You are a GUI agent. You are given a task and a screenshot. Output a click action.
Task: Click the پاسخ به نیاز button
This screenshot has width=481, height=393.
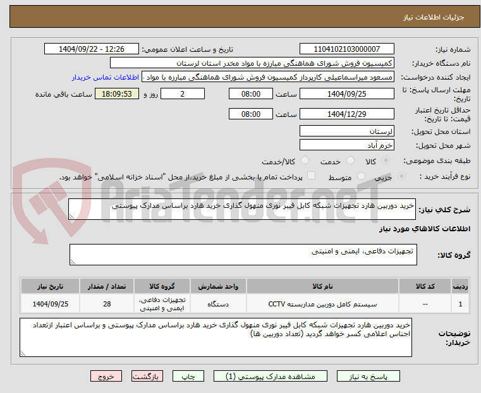tap(368, 376)
